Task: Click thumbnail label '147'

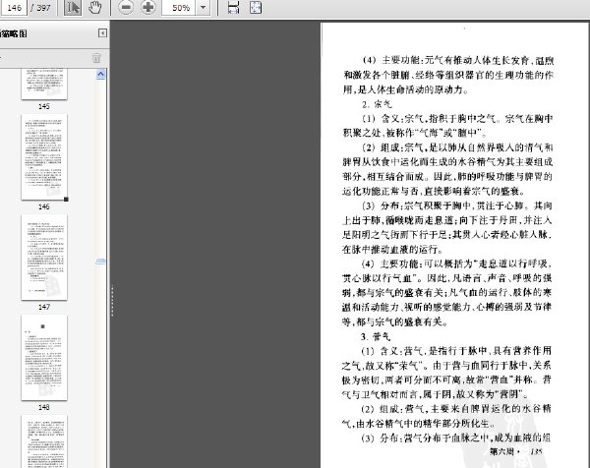Action: pos(44,307)
